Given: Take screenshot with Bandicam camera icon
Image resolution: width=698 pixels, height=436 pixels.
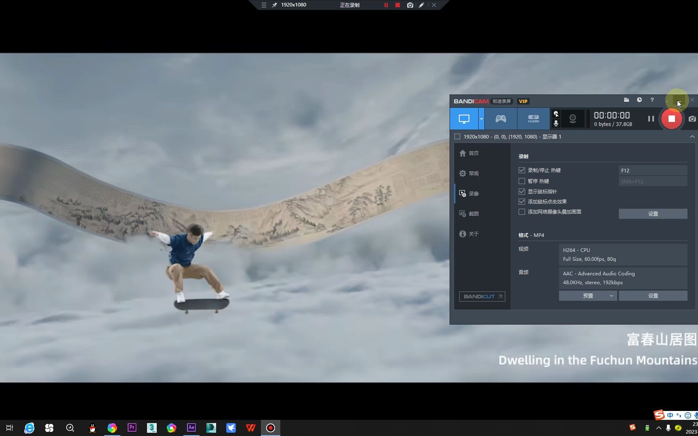Looking at the screenshot, I should tap(692, 119).
